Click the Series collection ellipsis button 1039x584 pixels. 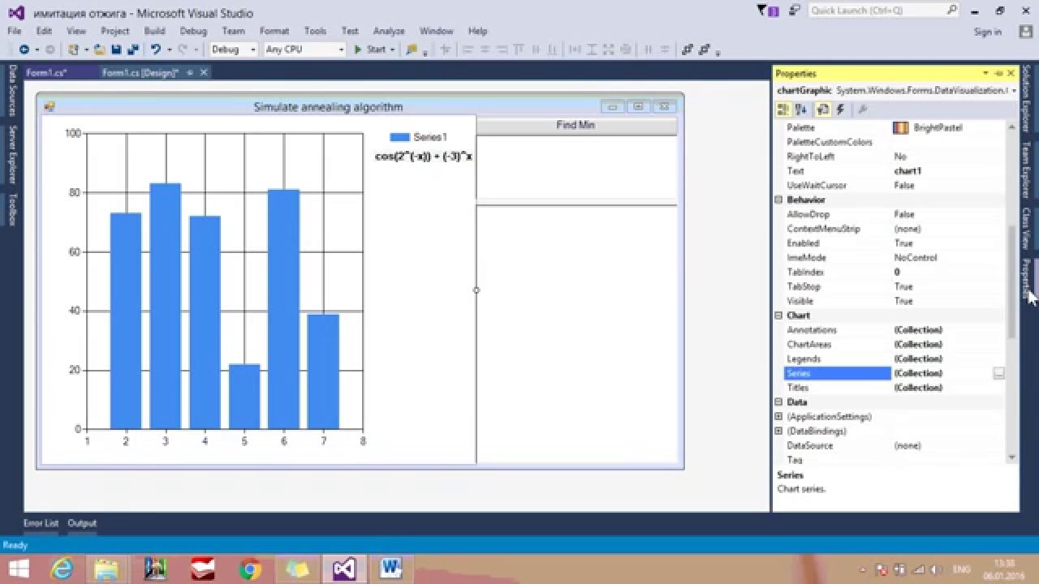coord(998,373)
